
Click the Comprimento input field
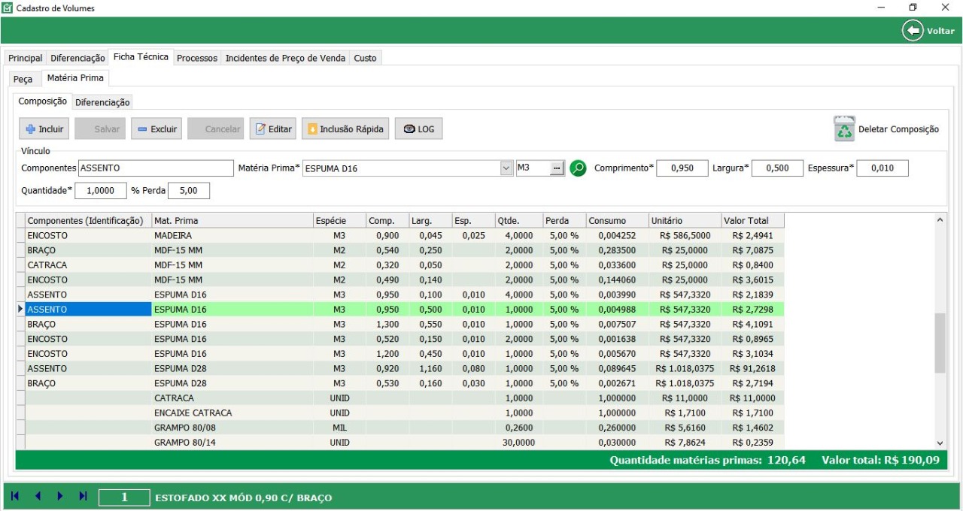(x=682, y=168)
